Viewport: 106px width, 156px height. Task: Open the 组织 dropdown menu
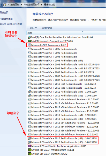(33, 28)
